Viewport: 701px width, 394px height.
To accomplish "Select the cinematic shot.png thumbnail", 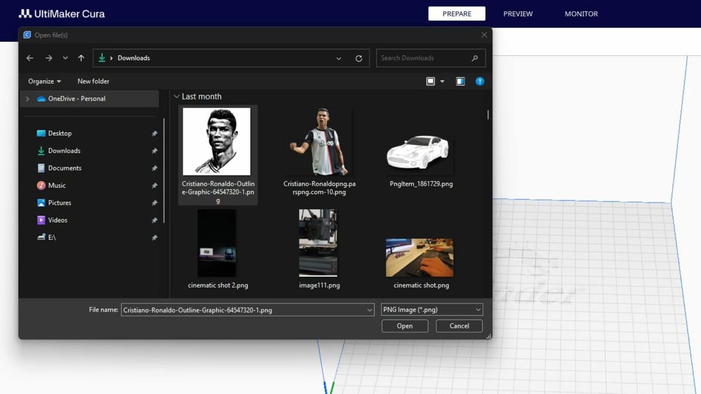I will point(419,257).
